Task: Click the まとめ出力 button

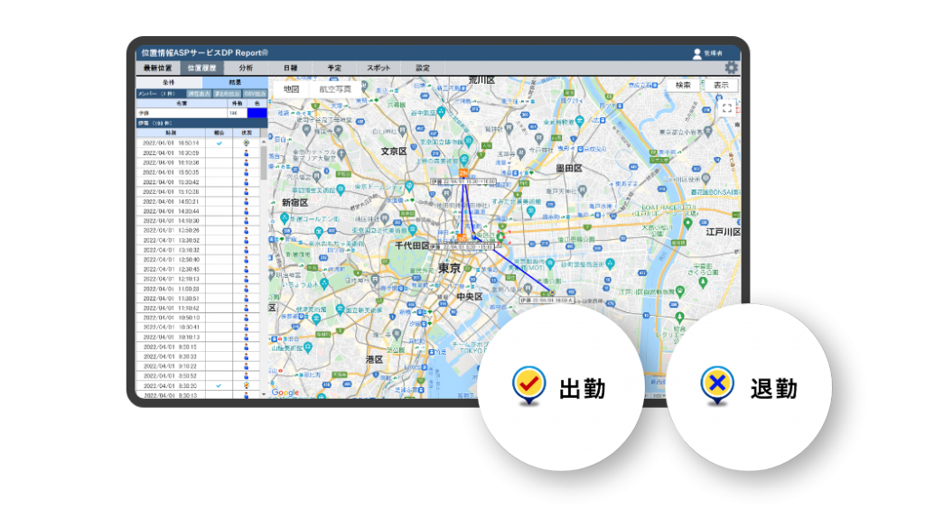Action: tap(227, 94)
